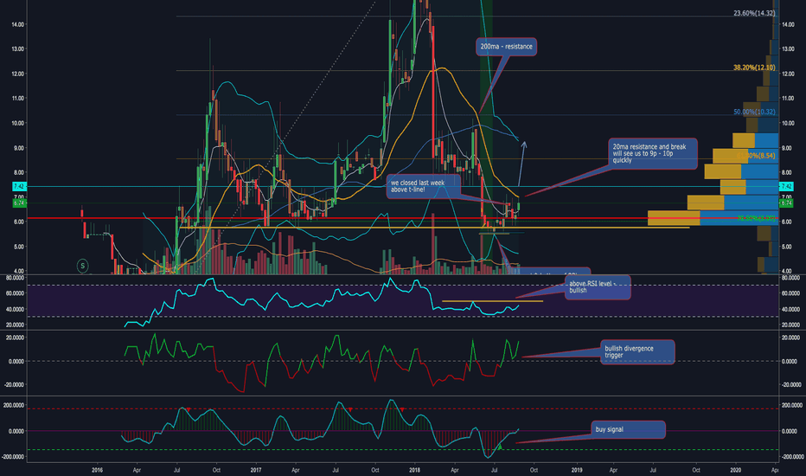The height and width of the screenshot is (476, 806).
Task: Select the 'bullish divergence trigger' callout
Action: tap(637, 352)
